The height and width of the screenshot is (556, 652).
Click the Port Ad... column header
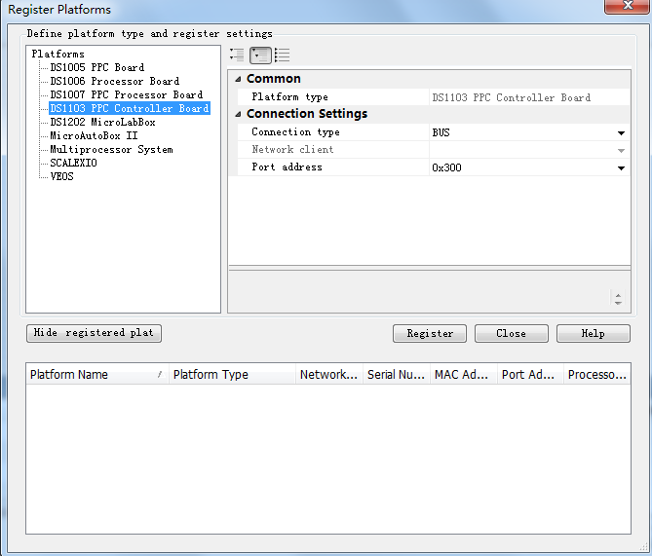point(531,375)
